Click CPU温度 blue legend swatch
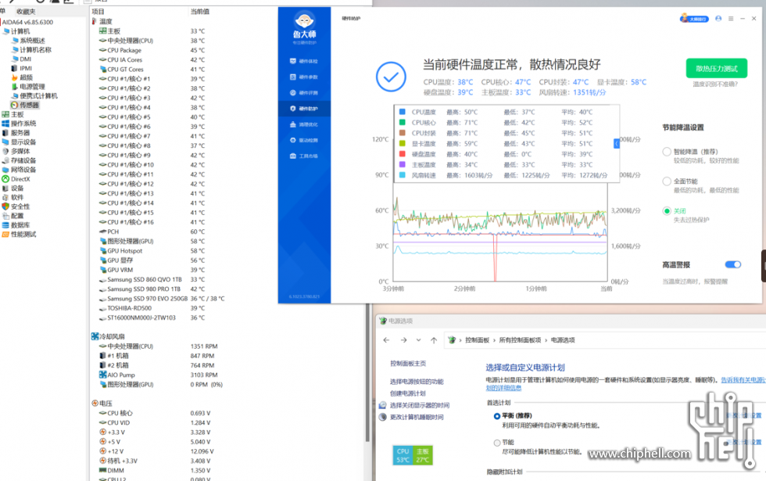 tap(402, 112)
